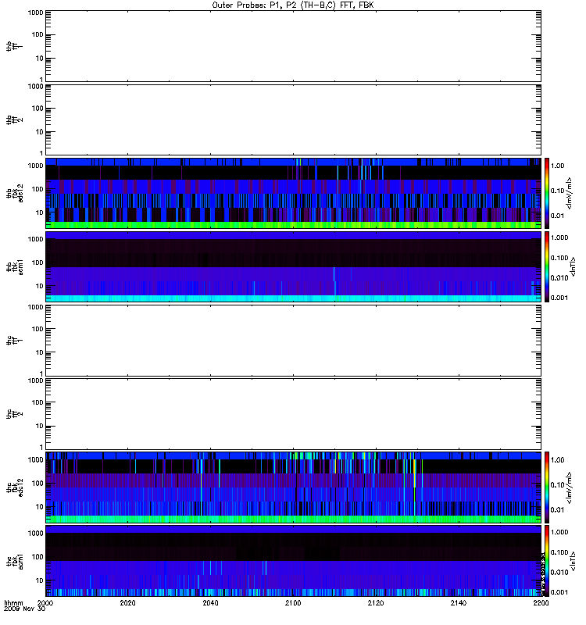Click the "thc fff 2" y-axis label

[15, 414]
